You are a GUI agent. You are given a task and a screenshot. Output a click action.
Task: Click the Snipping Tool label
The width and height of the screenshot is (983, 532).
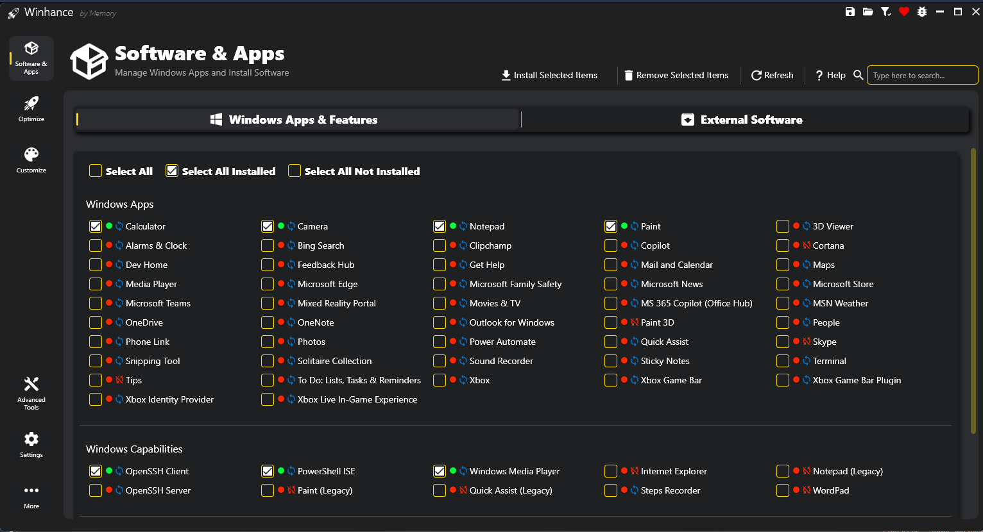coord(153,361)
